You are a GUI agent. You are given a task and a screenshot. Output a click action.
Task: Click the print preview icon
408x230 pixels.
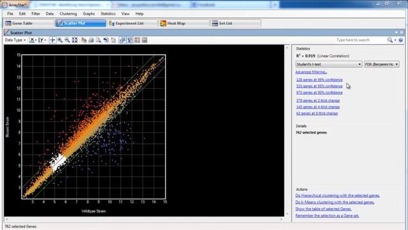point(98,40)
